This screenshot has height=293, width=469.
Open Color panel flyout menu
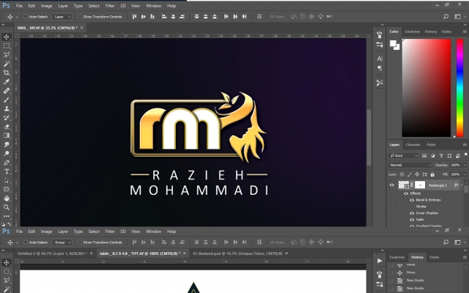[x=465, y=31]
